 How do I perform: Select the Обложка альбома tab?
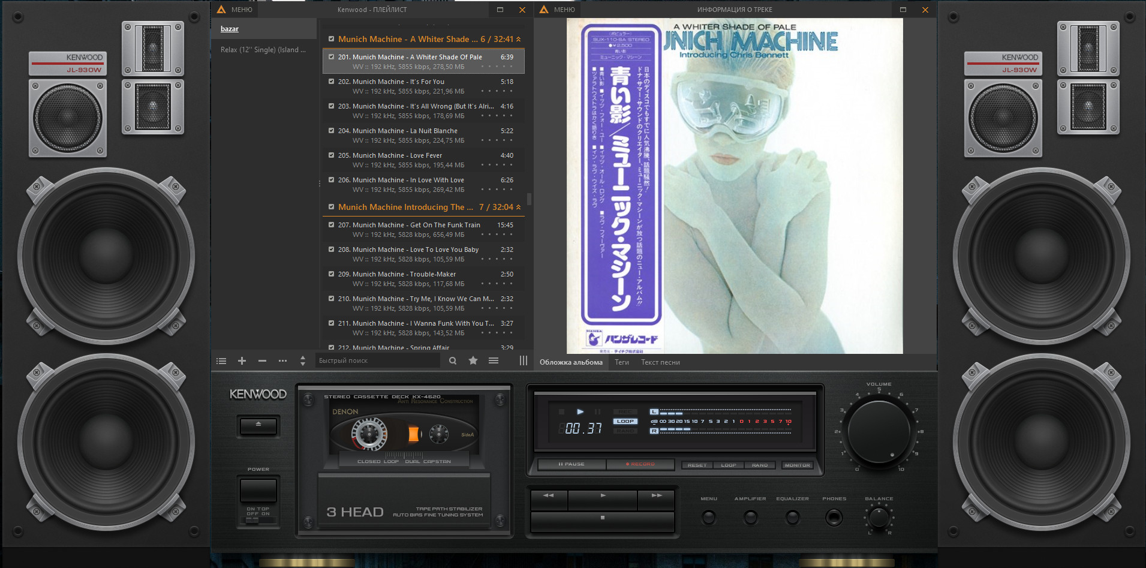point(571,362)
